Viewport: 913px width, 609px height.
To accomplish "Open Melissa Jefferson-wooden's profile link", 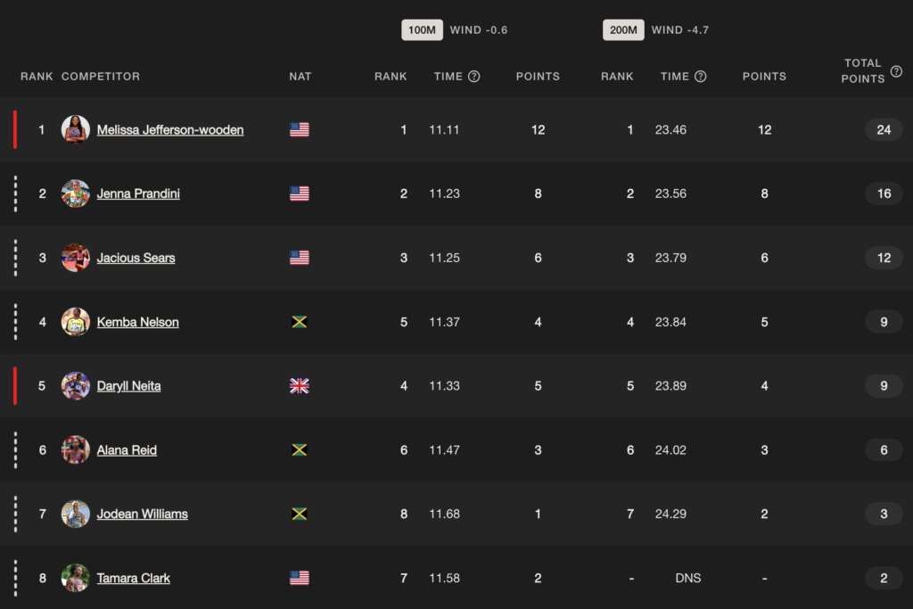I will [170, 130].
